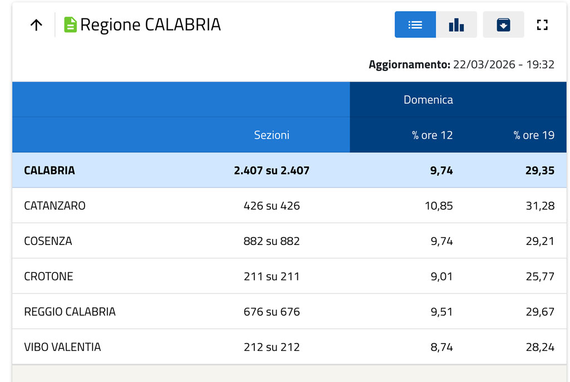The width and height of the screenshot is (570, 382).
Task: Click the Sezioni column header
Action: pyautogui.click(x=271, y=135)
